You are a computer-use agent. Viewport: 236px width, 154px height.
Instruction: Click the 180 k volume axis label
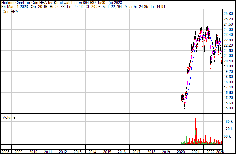pyautogui.click(x=228, y=121)
